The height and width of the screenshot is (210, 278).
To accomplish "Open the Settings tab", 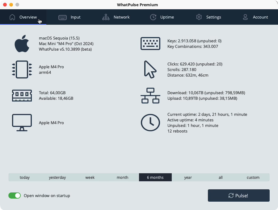I will point(208,17).
